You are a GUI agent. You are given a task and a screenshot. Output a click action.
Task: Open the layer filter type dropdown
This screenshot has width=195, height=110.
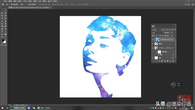click(156, 30)
